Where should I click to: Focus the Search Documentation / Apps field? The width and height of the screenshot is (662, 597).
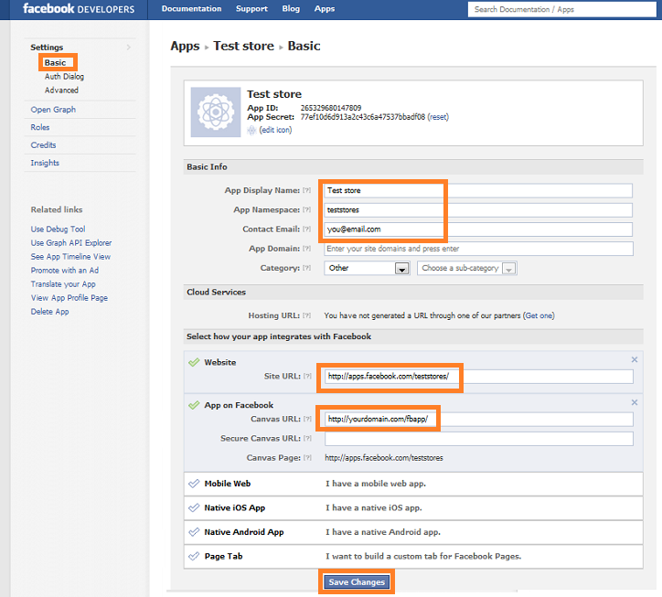[562, 9]
